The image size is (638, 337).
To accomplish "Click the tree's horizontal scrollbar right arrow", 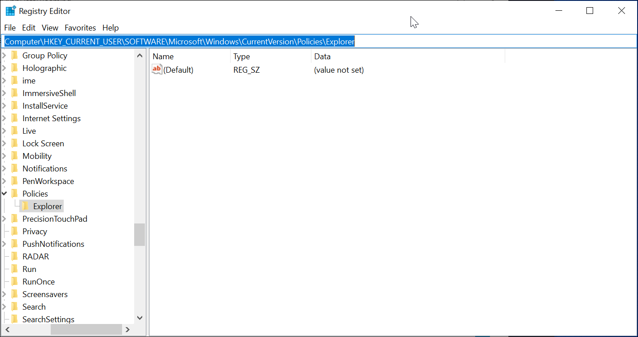I will (128, 329).
